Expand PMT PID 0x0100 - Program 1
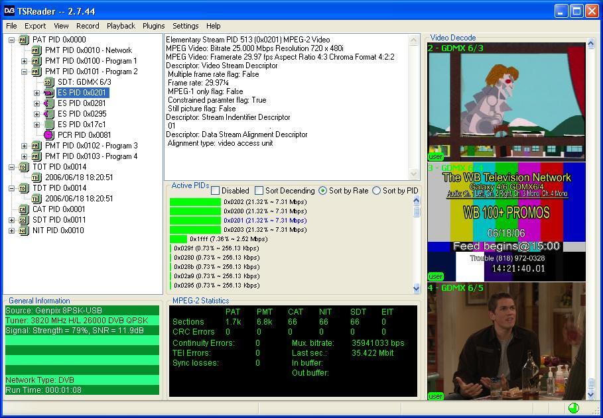 click(25, 61)
